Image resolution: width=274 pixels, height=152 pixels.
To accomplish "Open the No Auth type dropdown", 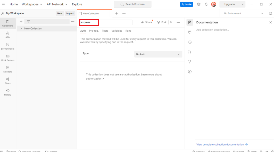I will pos(158,54).
